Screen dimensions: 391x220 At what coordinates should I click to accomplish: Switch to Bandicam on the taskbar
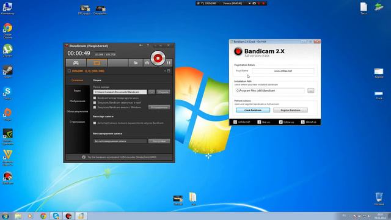(68, 216)
